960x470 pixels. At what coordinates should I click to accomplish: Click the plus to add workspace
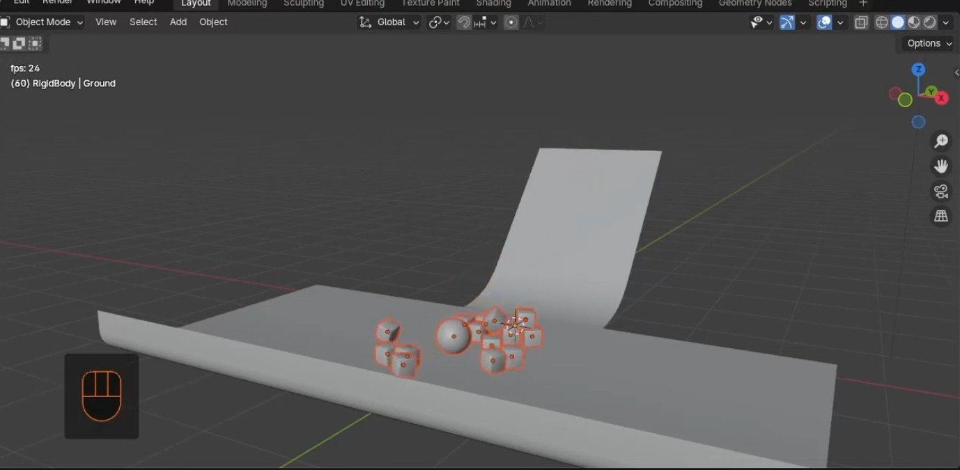(x=863, y=3)
